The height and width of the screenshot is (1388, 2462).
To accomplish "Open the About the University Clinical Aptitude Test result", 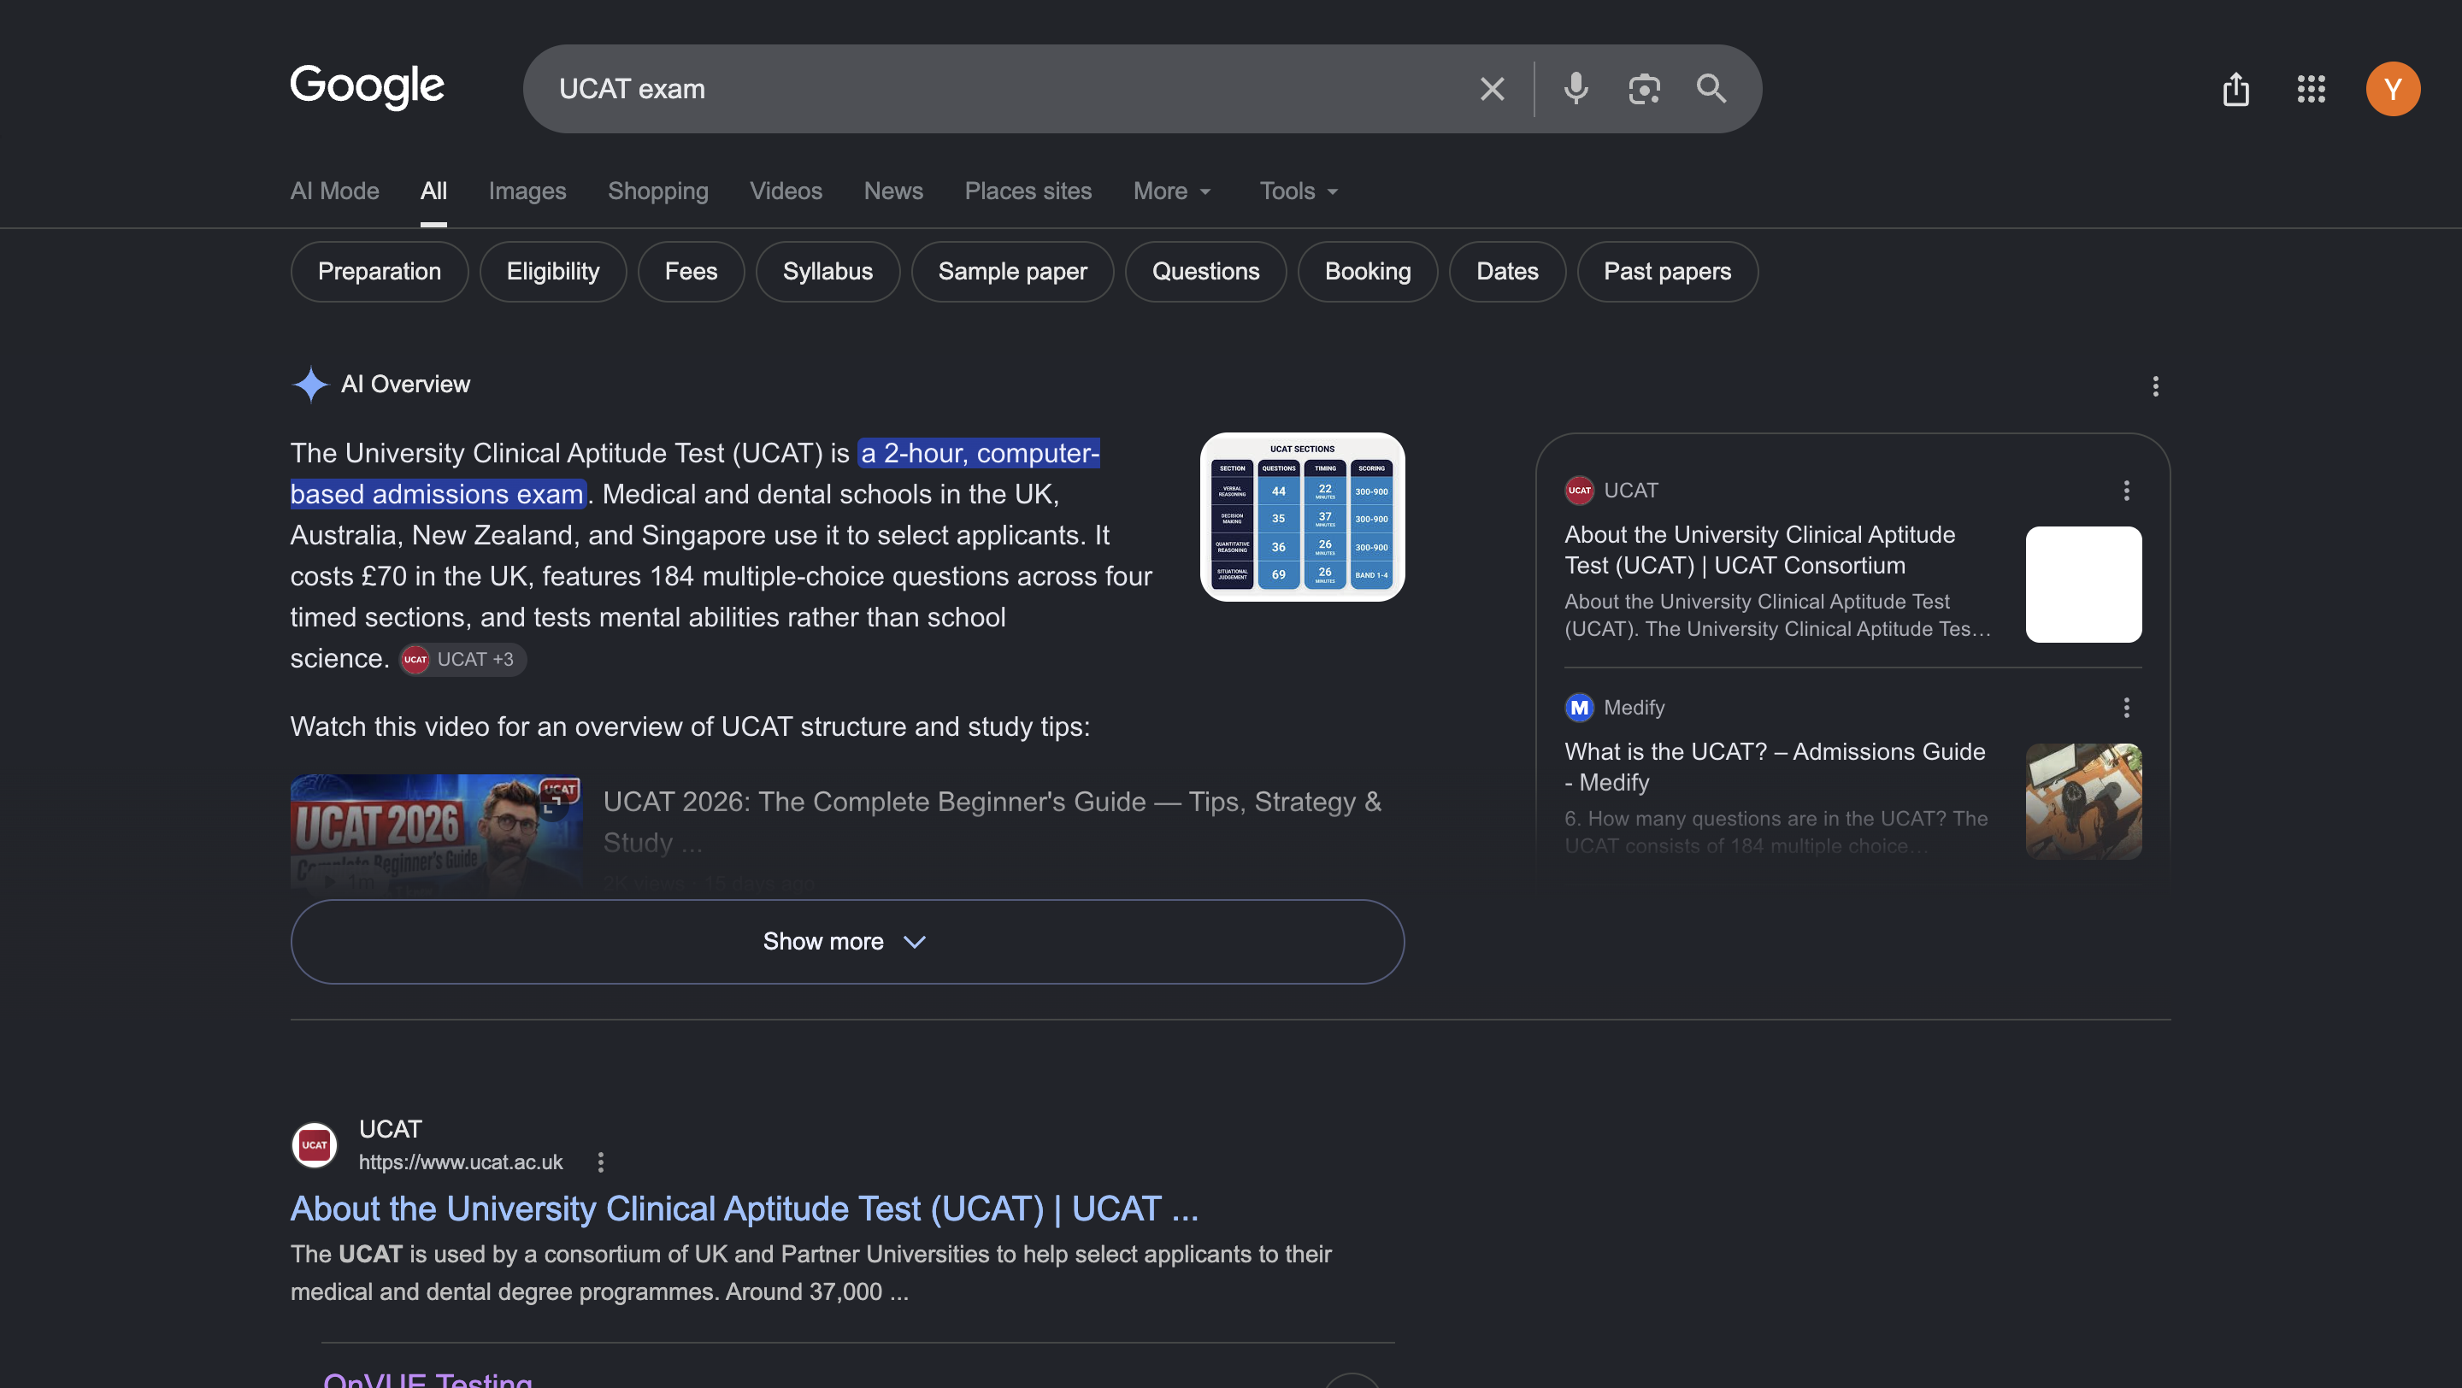I will pyautogui.click(x=745, y=1209).
